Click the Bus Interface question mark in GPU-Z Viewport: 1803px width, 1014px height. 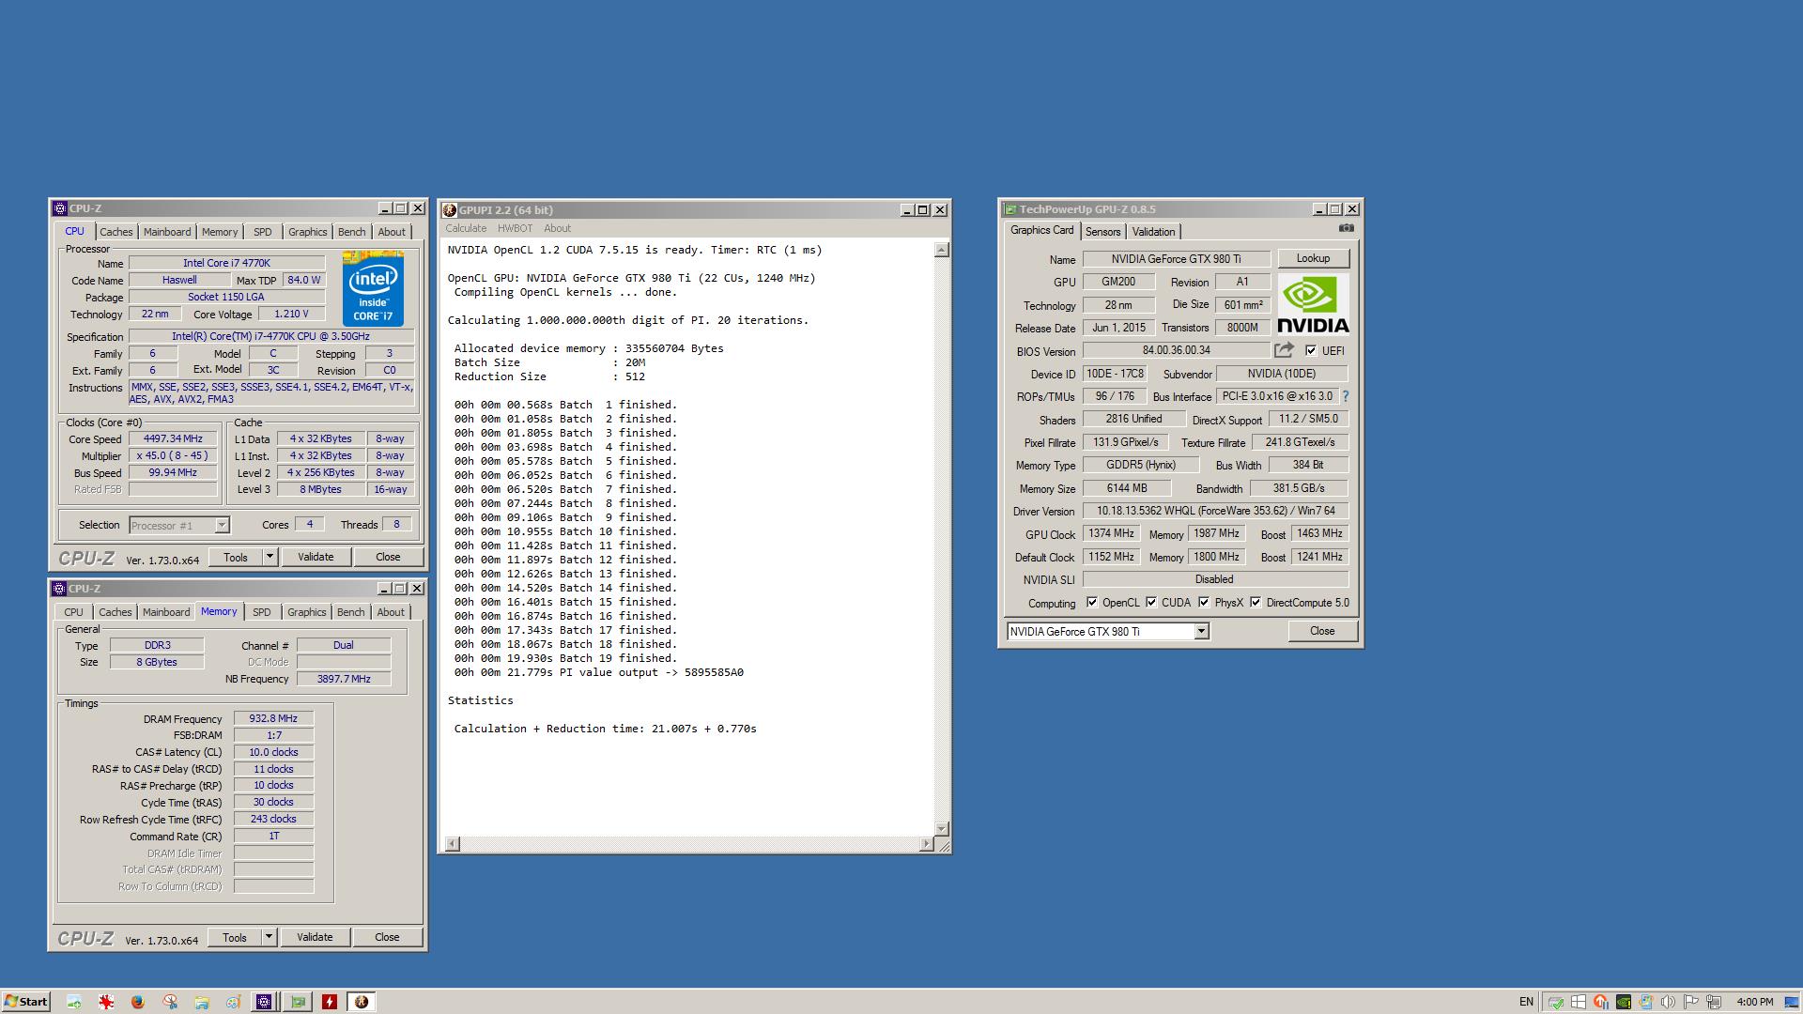[1345, 396]
